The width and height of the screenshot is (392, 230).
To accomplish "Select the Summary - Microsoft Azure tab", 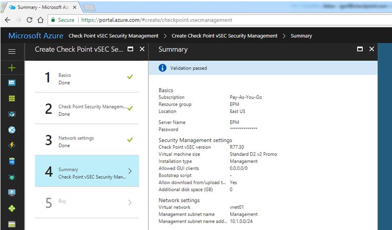I will click(x=42, y=7).
